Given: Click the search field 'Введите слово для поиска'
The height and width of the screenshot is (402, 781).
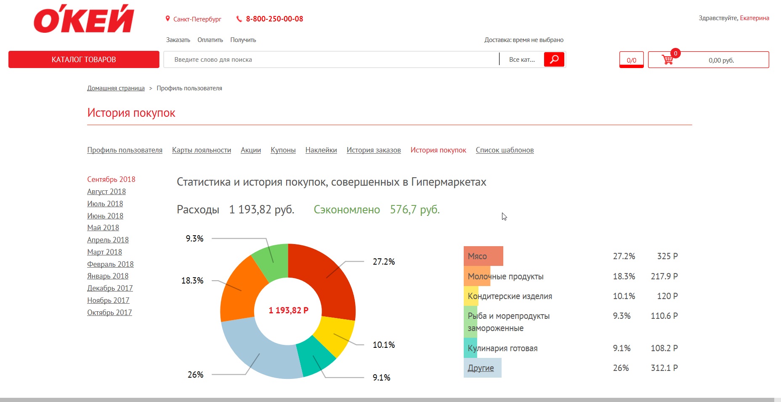Looking at the screenshot, I should coord(331,60).
